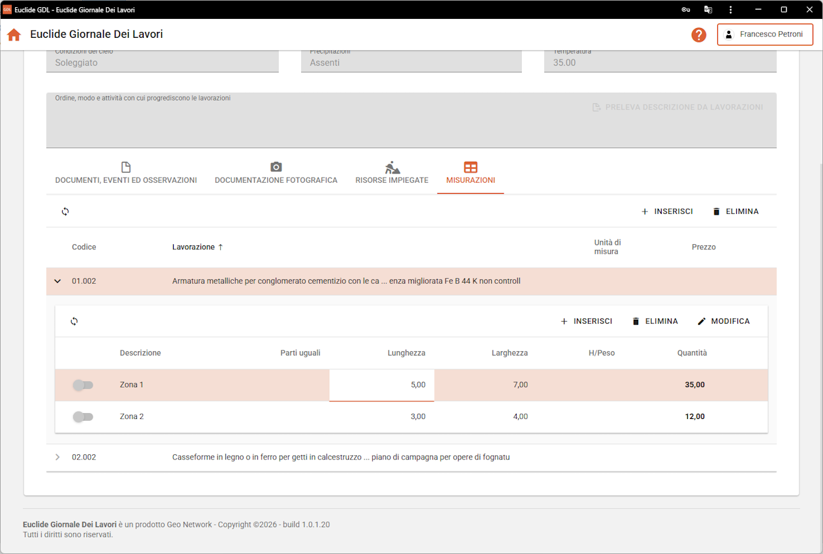Click the Quantità value 12,00
Screen dimensions: 823x554
(x=695, y=416)
